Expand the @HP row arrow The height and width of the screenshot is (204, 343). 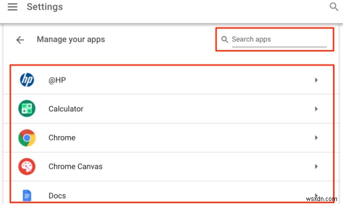tap(316, 80)
